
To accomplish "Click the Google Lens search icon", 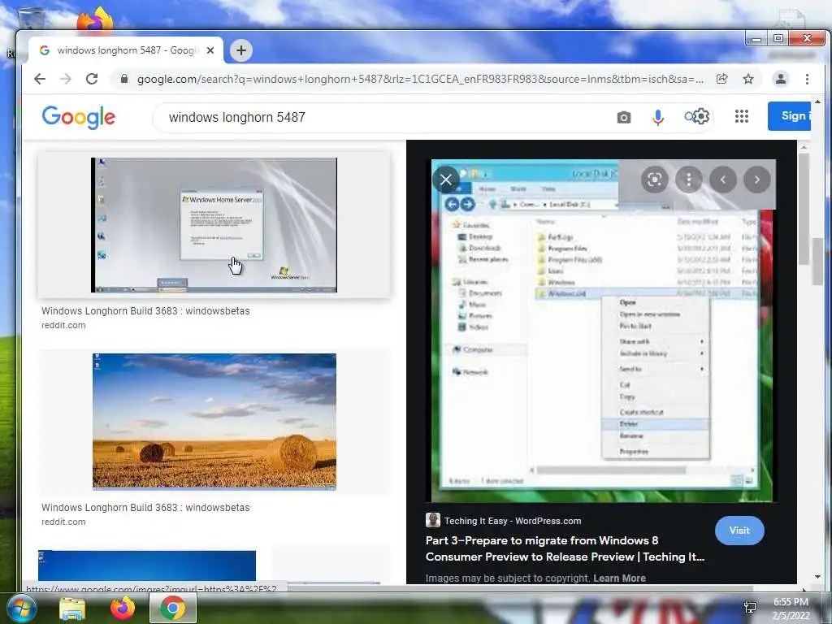I will (654, 180).
